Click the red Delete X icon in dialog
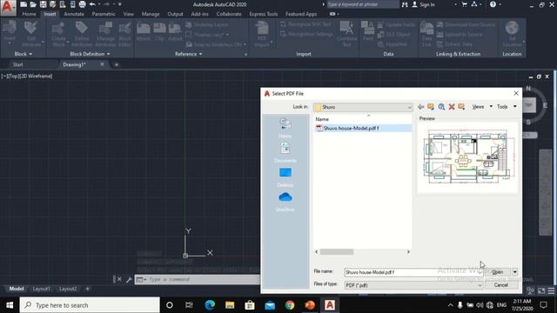Screen dimensions: 557x313 [452, 107]
